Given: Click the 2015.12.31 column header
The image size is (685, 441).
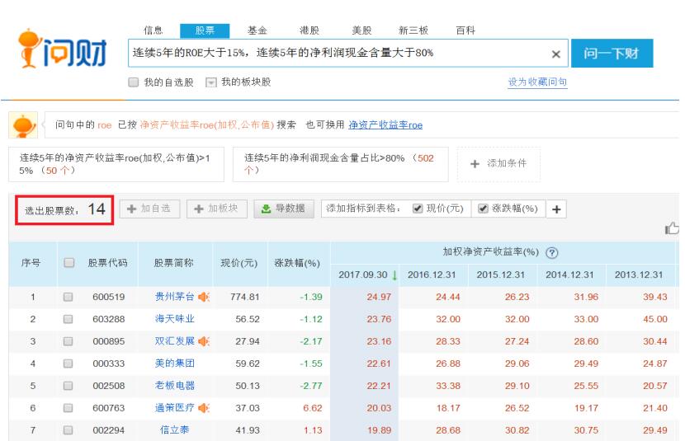Looking at the screenshot, I should (x=501, y=274).
